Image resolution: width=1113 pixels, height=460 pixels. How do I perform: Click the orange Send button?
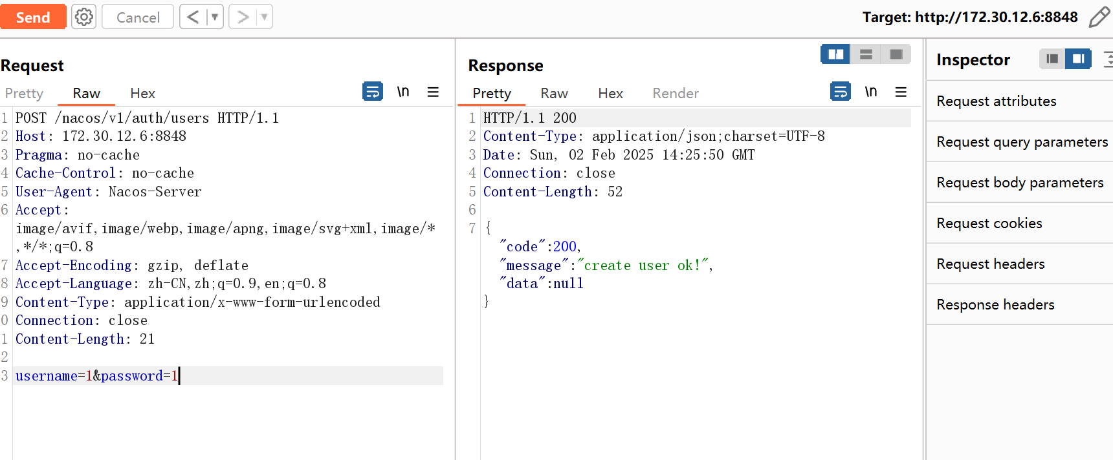[x=33, y=17]
